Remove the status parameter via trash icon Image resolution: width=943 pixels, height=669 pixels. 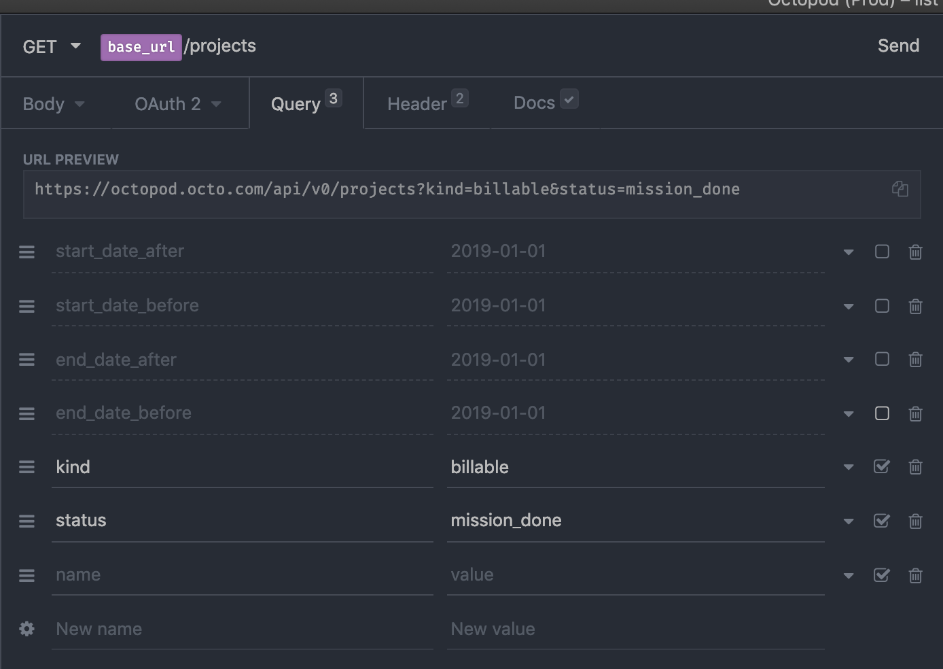[x=915, y=521]
